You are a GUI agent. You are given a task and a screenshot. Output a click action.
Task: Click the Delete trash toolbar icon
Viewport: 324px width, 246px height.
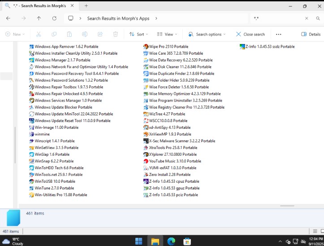(x=116, y=34)
